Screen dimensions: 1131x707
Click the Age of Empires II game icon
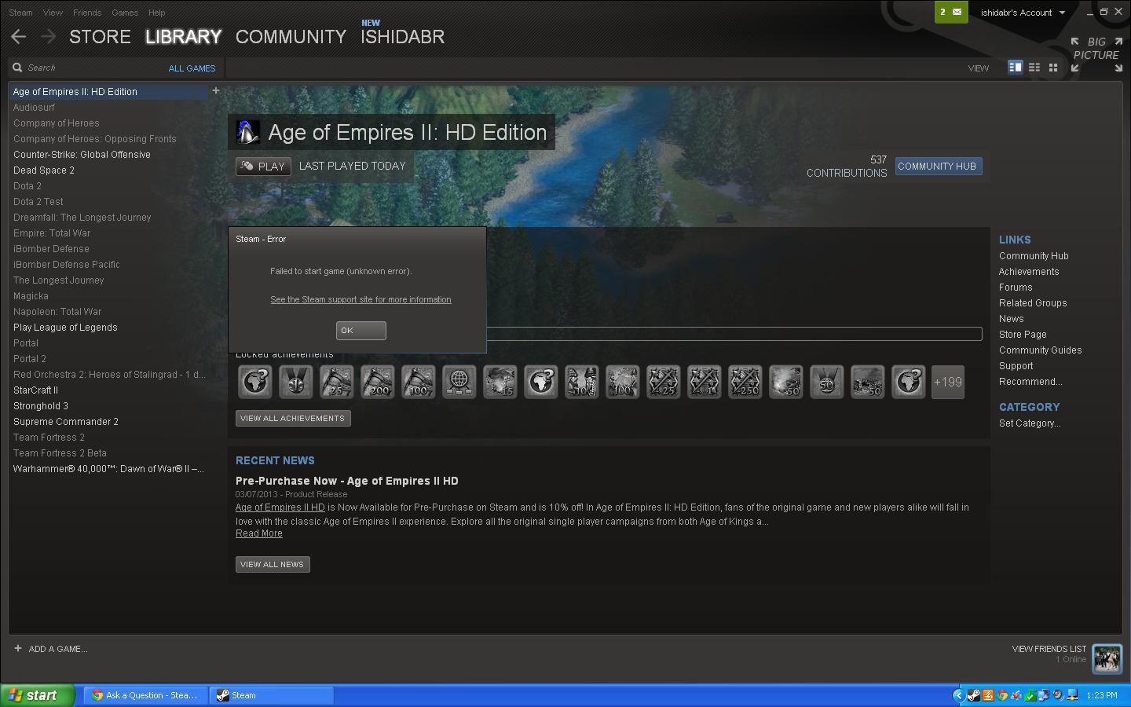(248, 132)
